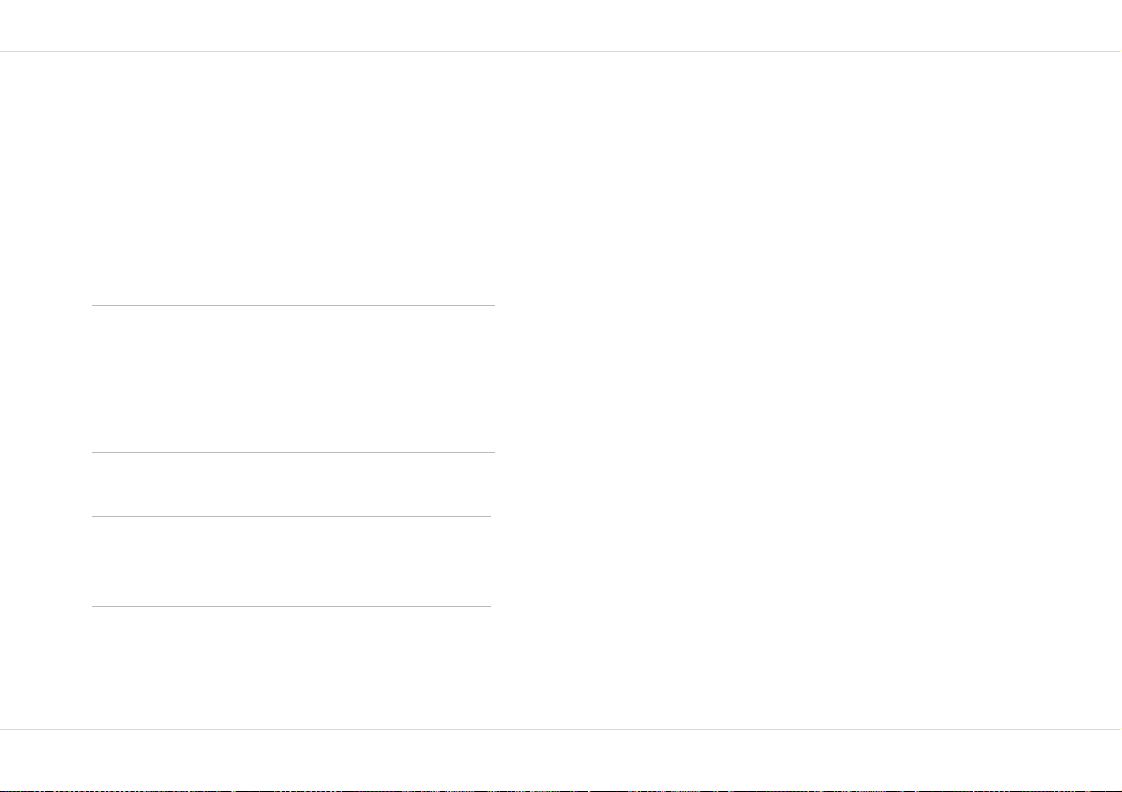This screenshot has height=792, width=1122.
Task: Click the narrow blank section between second and third dividers
Action: [293, 484]
